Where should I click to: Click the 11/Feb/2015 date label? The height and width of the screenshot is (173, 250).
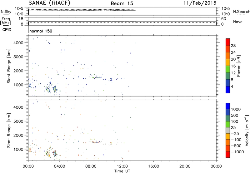(200, 3)
